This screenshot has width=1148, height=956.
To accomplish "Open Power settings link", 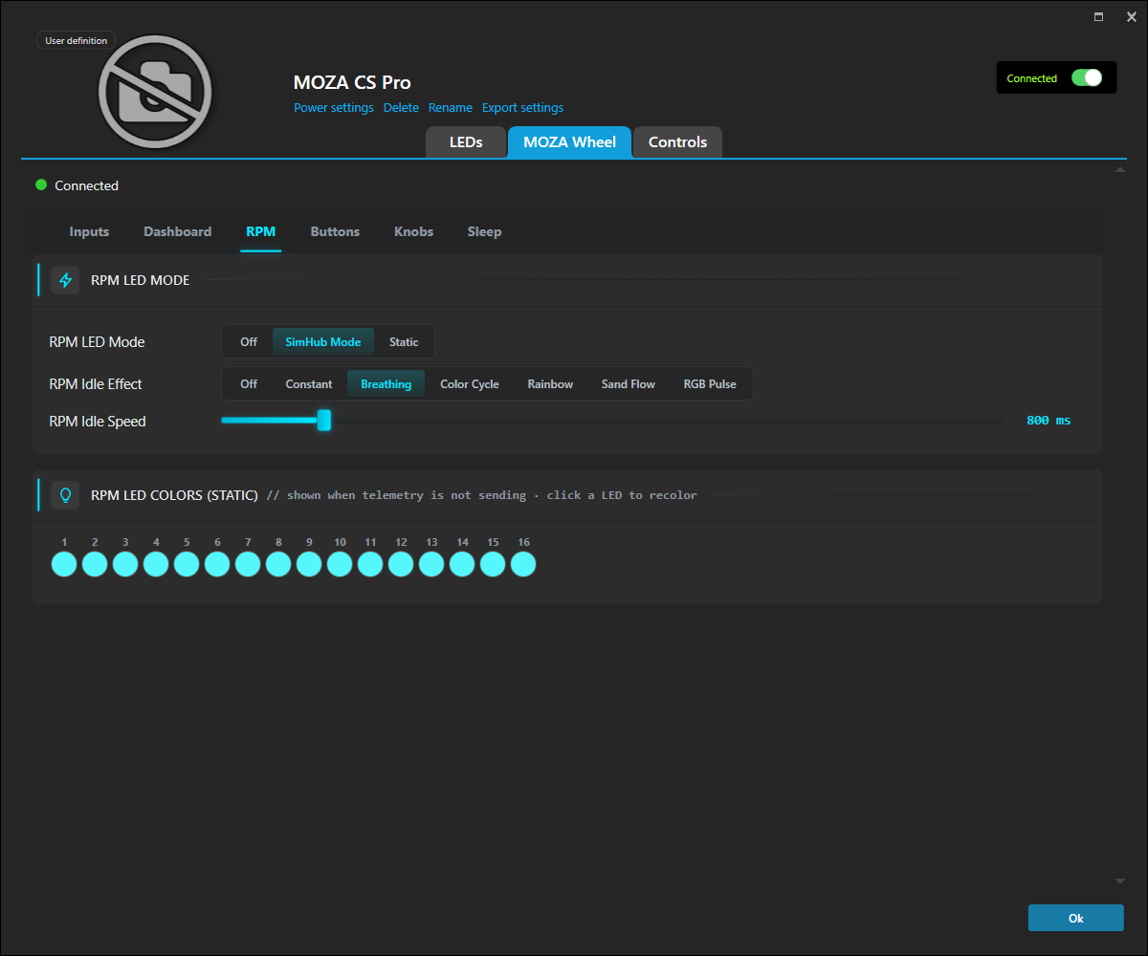I will tap(334, 108).
